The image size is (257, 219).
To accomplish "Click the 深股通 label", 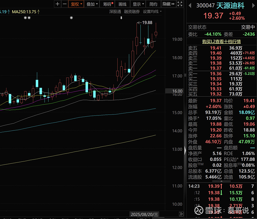I will [115, 12].
